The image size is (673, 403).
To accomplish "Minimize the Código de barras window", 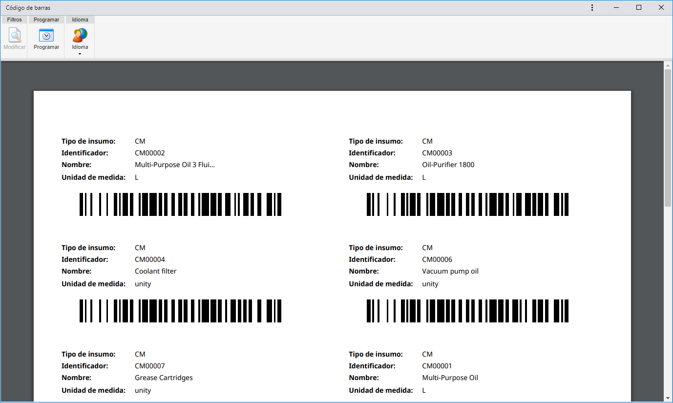I will (616, 7).
